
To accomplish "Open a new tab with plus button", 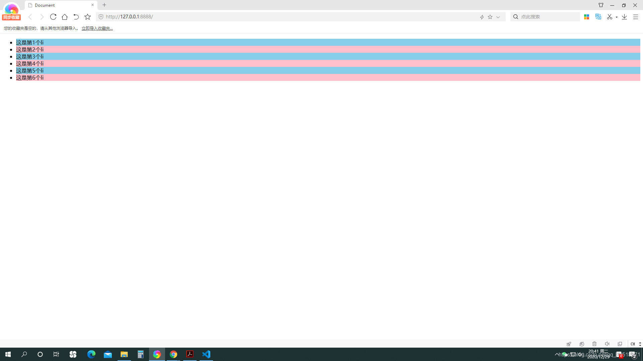I will tap(104, 5).
